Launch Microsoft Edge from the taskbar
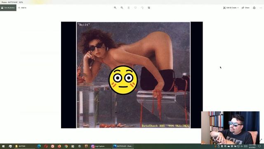This screenshot has width=264, height=149. click(39, 146)
